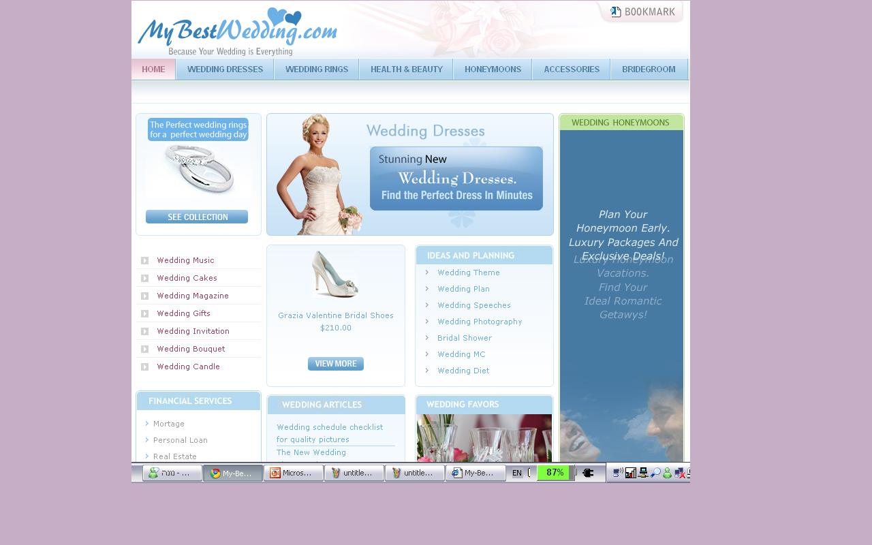Open the Honeymoons tab
The height and width of the screenshot is (545, 872).
click(x=493, y=69)
